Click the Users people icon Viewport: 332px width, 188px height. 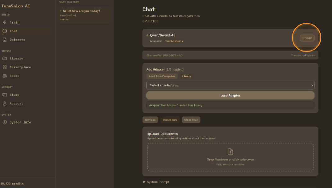(x=5, y=76)
